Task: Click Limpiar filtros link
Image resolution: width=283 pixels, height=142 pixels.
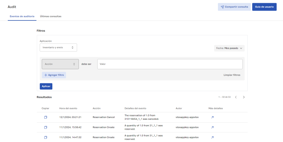Action: tap(232, 75)
